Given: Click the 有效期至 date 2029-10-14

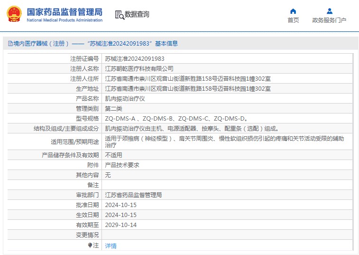Looking at the screenshot, I should (120, 225).
